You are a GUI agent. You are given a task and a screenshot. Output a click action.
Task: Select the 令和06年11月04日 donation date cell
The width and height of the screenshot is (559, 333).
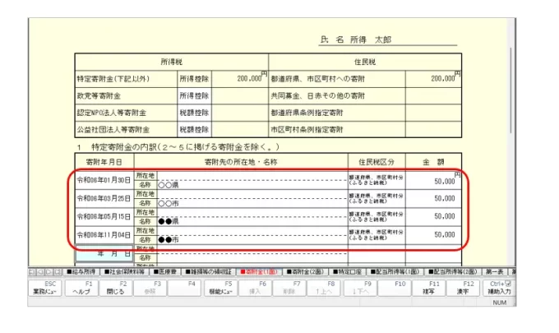104,234
